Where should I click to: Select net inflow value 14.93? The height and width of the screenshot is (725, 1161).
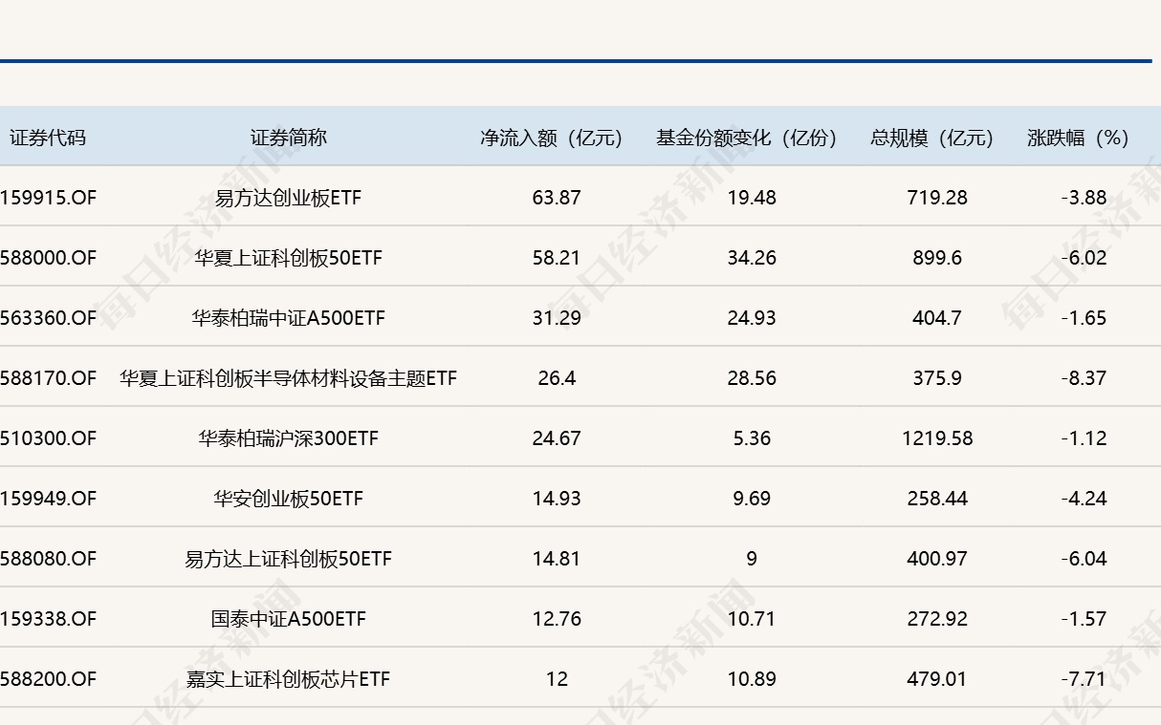coord(557,499)
